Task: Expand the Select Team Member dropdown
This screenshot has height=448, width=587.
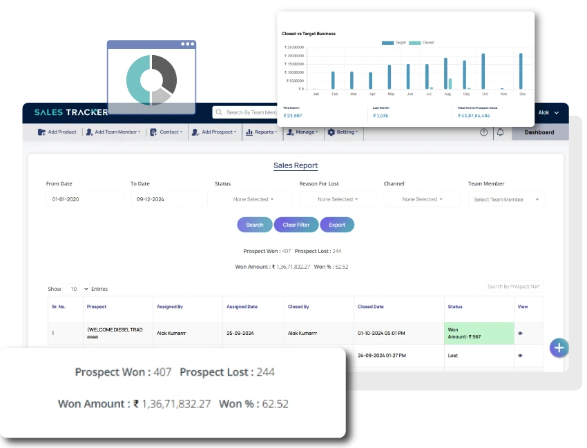Action: (506, 199)
